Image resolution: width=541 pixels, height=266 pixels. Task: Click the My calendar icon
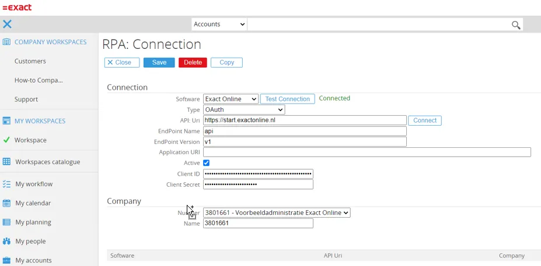coord(6,203)
